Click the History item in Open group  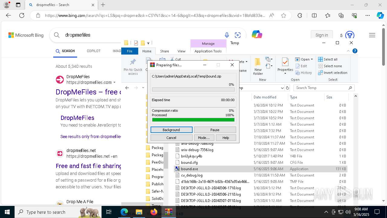pos(303,73)
